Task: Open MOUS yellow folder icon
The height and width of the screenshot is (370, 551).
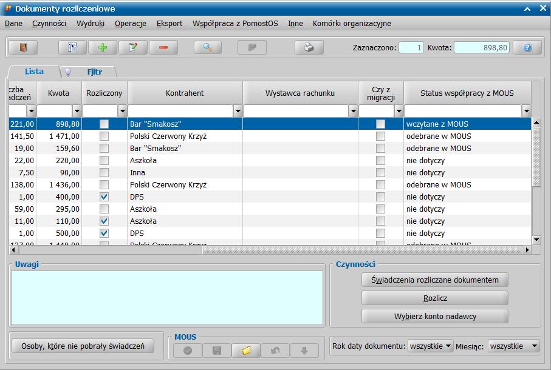Action: coord(246,351)
